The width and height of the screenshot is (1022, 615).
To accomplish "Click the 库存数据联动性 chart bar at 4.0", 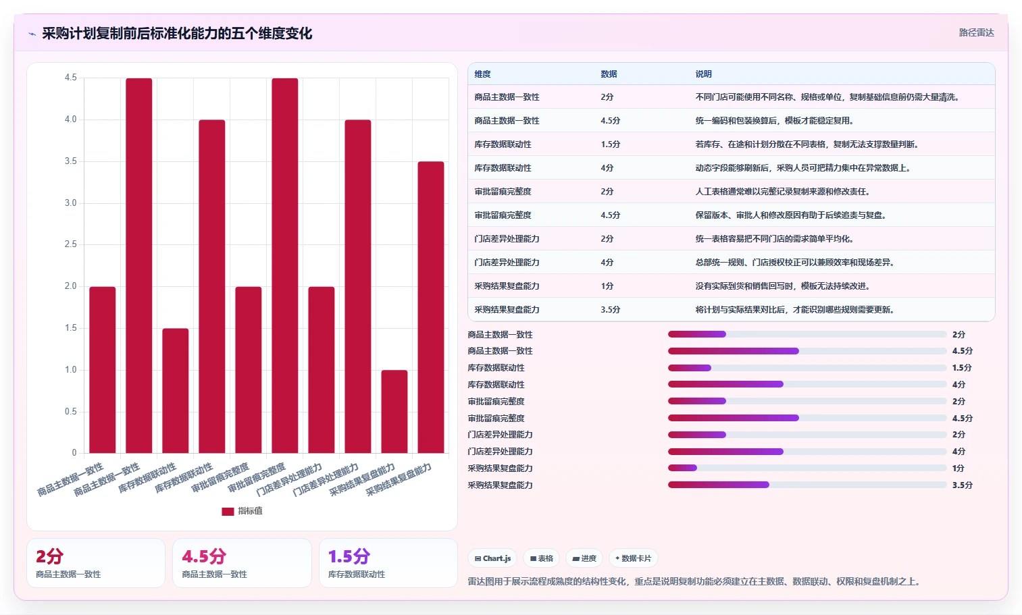I will [212, 287].
